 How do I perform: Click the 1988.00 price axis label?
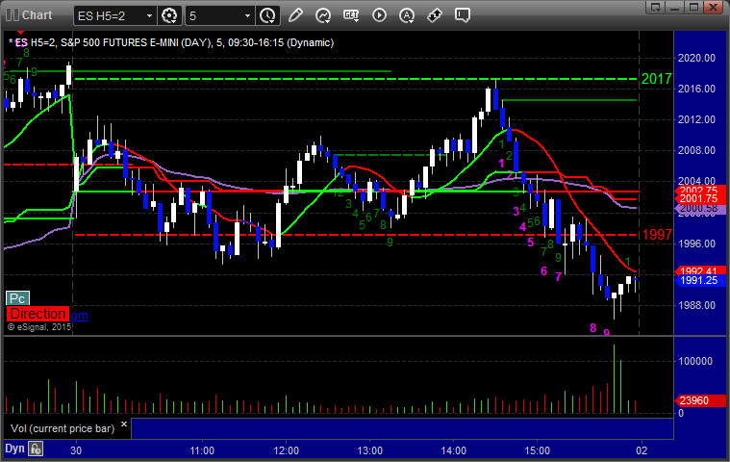pos(696,305)
